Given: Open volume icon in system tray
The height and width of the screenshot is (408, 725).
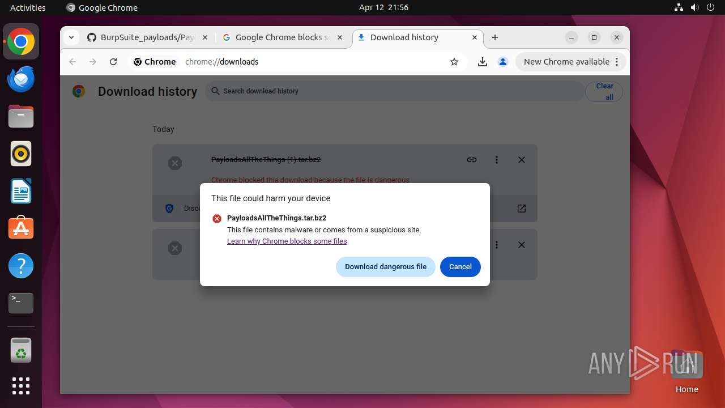Looking at the screenshot, I should click(694, 7).
